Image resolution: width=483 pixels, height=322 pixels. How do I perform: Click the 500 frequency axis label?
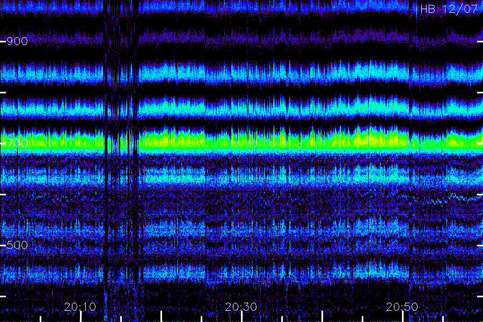click(17, 245)
